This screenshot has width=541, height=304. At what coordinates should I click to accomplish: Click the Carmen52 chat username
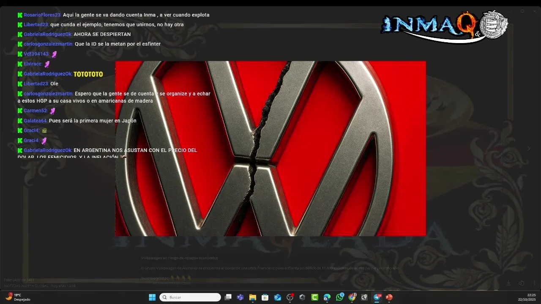pos(36,111)
